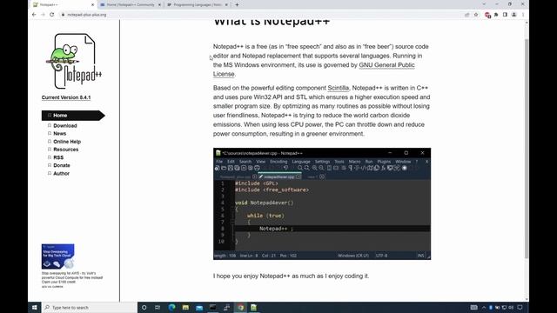The height and width of the screenshot is (313, 557).
Task: Open the Download sidebar link
Action: click(65, 125)
